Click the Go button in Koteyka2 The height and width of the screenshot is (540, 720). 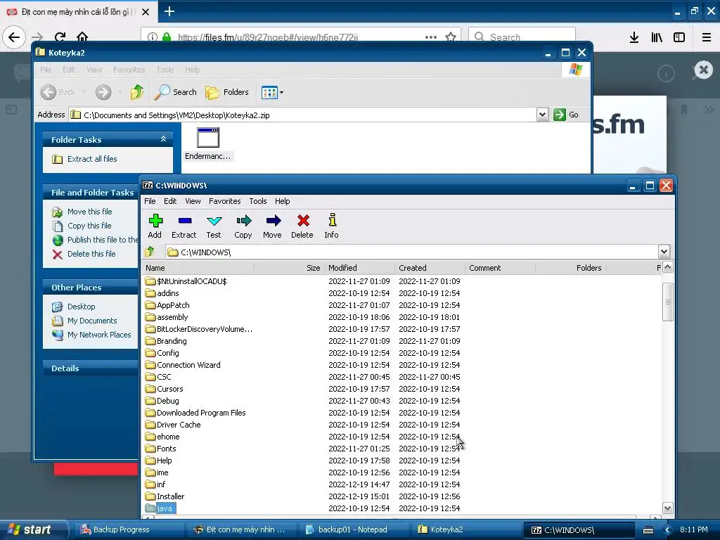tap(566, 115)
